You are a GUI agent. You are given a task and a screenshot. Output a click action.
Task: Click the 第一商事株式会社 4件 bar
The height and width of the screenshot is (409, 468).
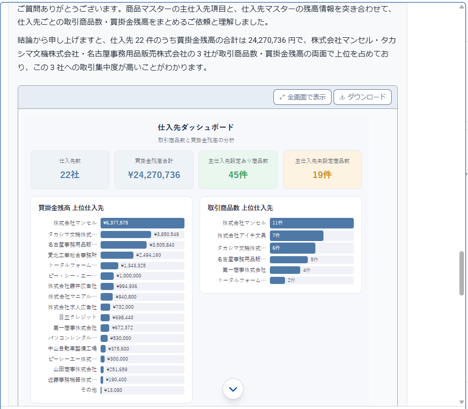pyautogui.click(x=285, y=270)
